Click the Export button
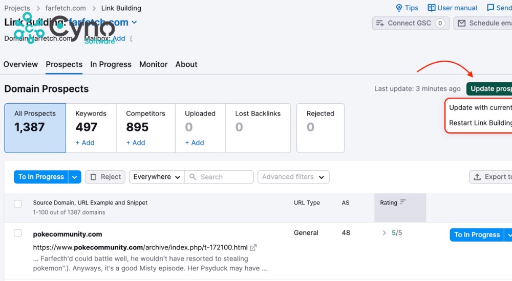 point(490,177)
